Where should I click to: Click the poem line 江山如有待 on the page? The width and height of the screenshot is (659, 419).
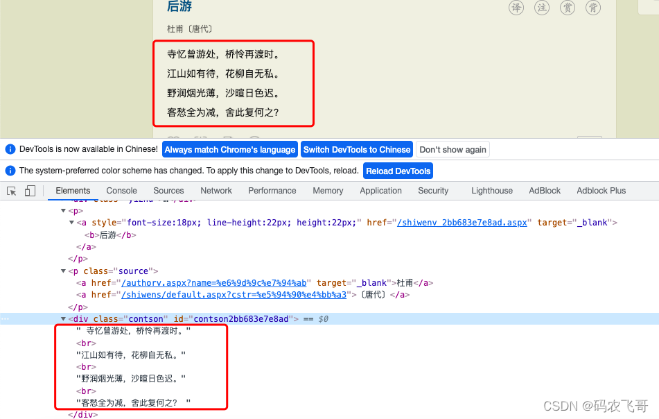point(222,74)
